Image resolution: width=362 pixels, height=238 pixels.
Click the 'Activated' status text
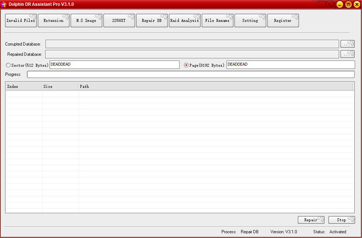coord(338,232)
